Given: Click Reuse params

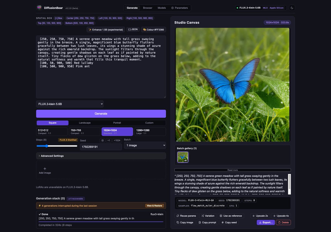Looking at the screenshot, I should pos(186,216).
